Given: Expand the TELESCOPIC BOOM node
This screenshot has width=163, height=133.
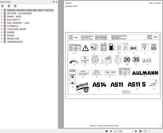Looking at the screenshot, I should (2, 29).
